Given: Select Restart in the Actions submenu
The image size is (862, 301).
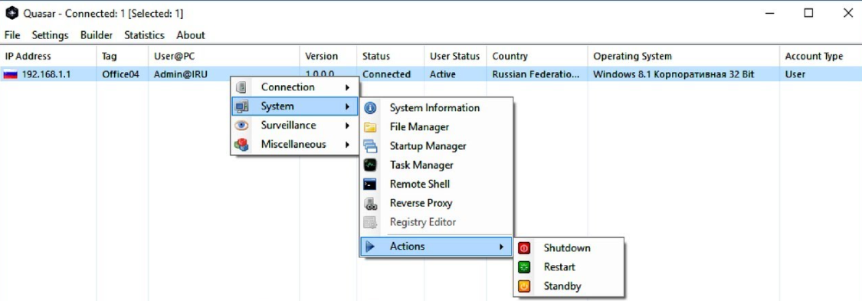Looking at the screenshot, I should (559, 267).
